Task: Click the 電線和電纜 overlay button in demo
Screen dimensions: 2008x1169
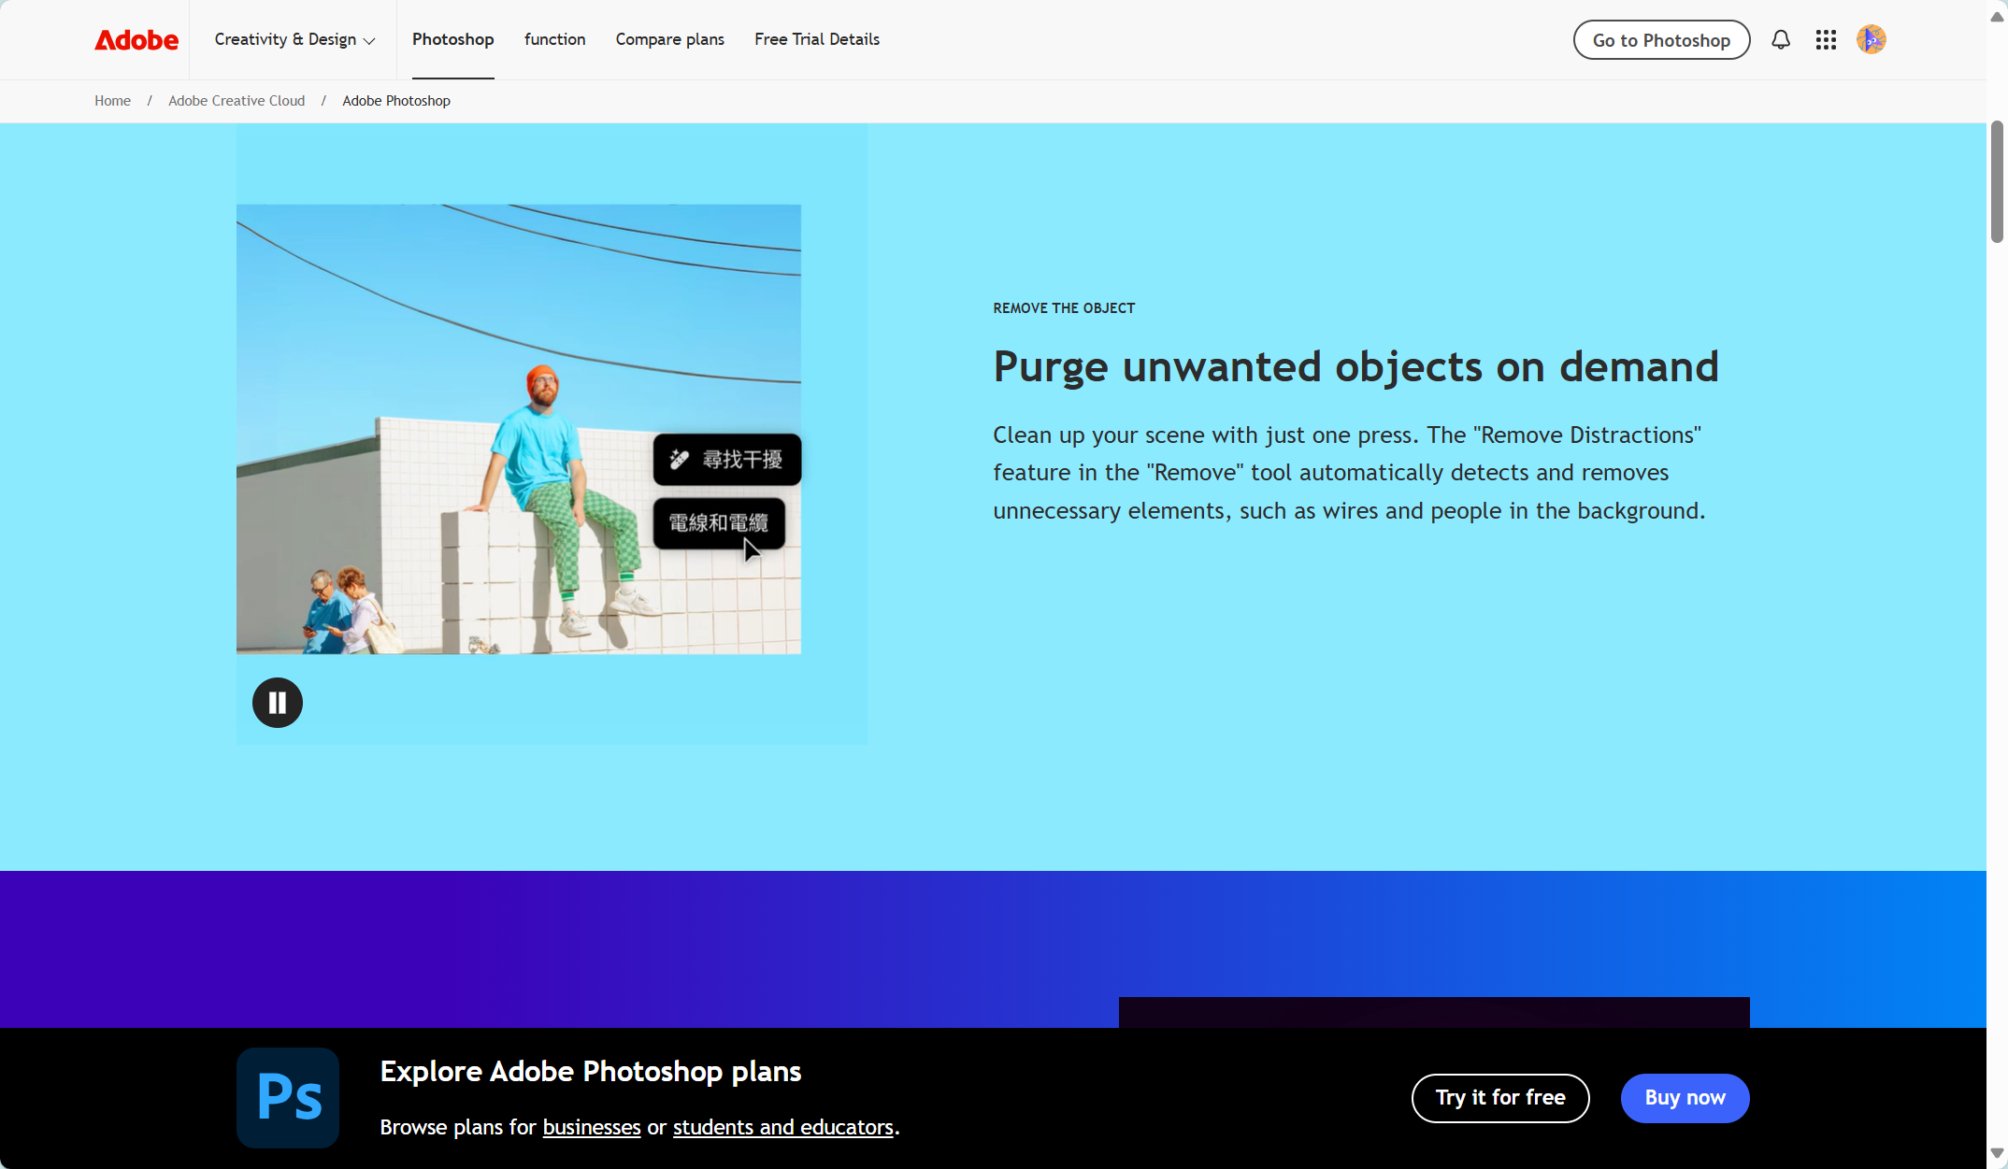Action: [x=719, y=523]
